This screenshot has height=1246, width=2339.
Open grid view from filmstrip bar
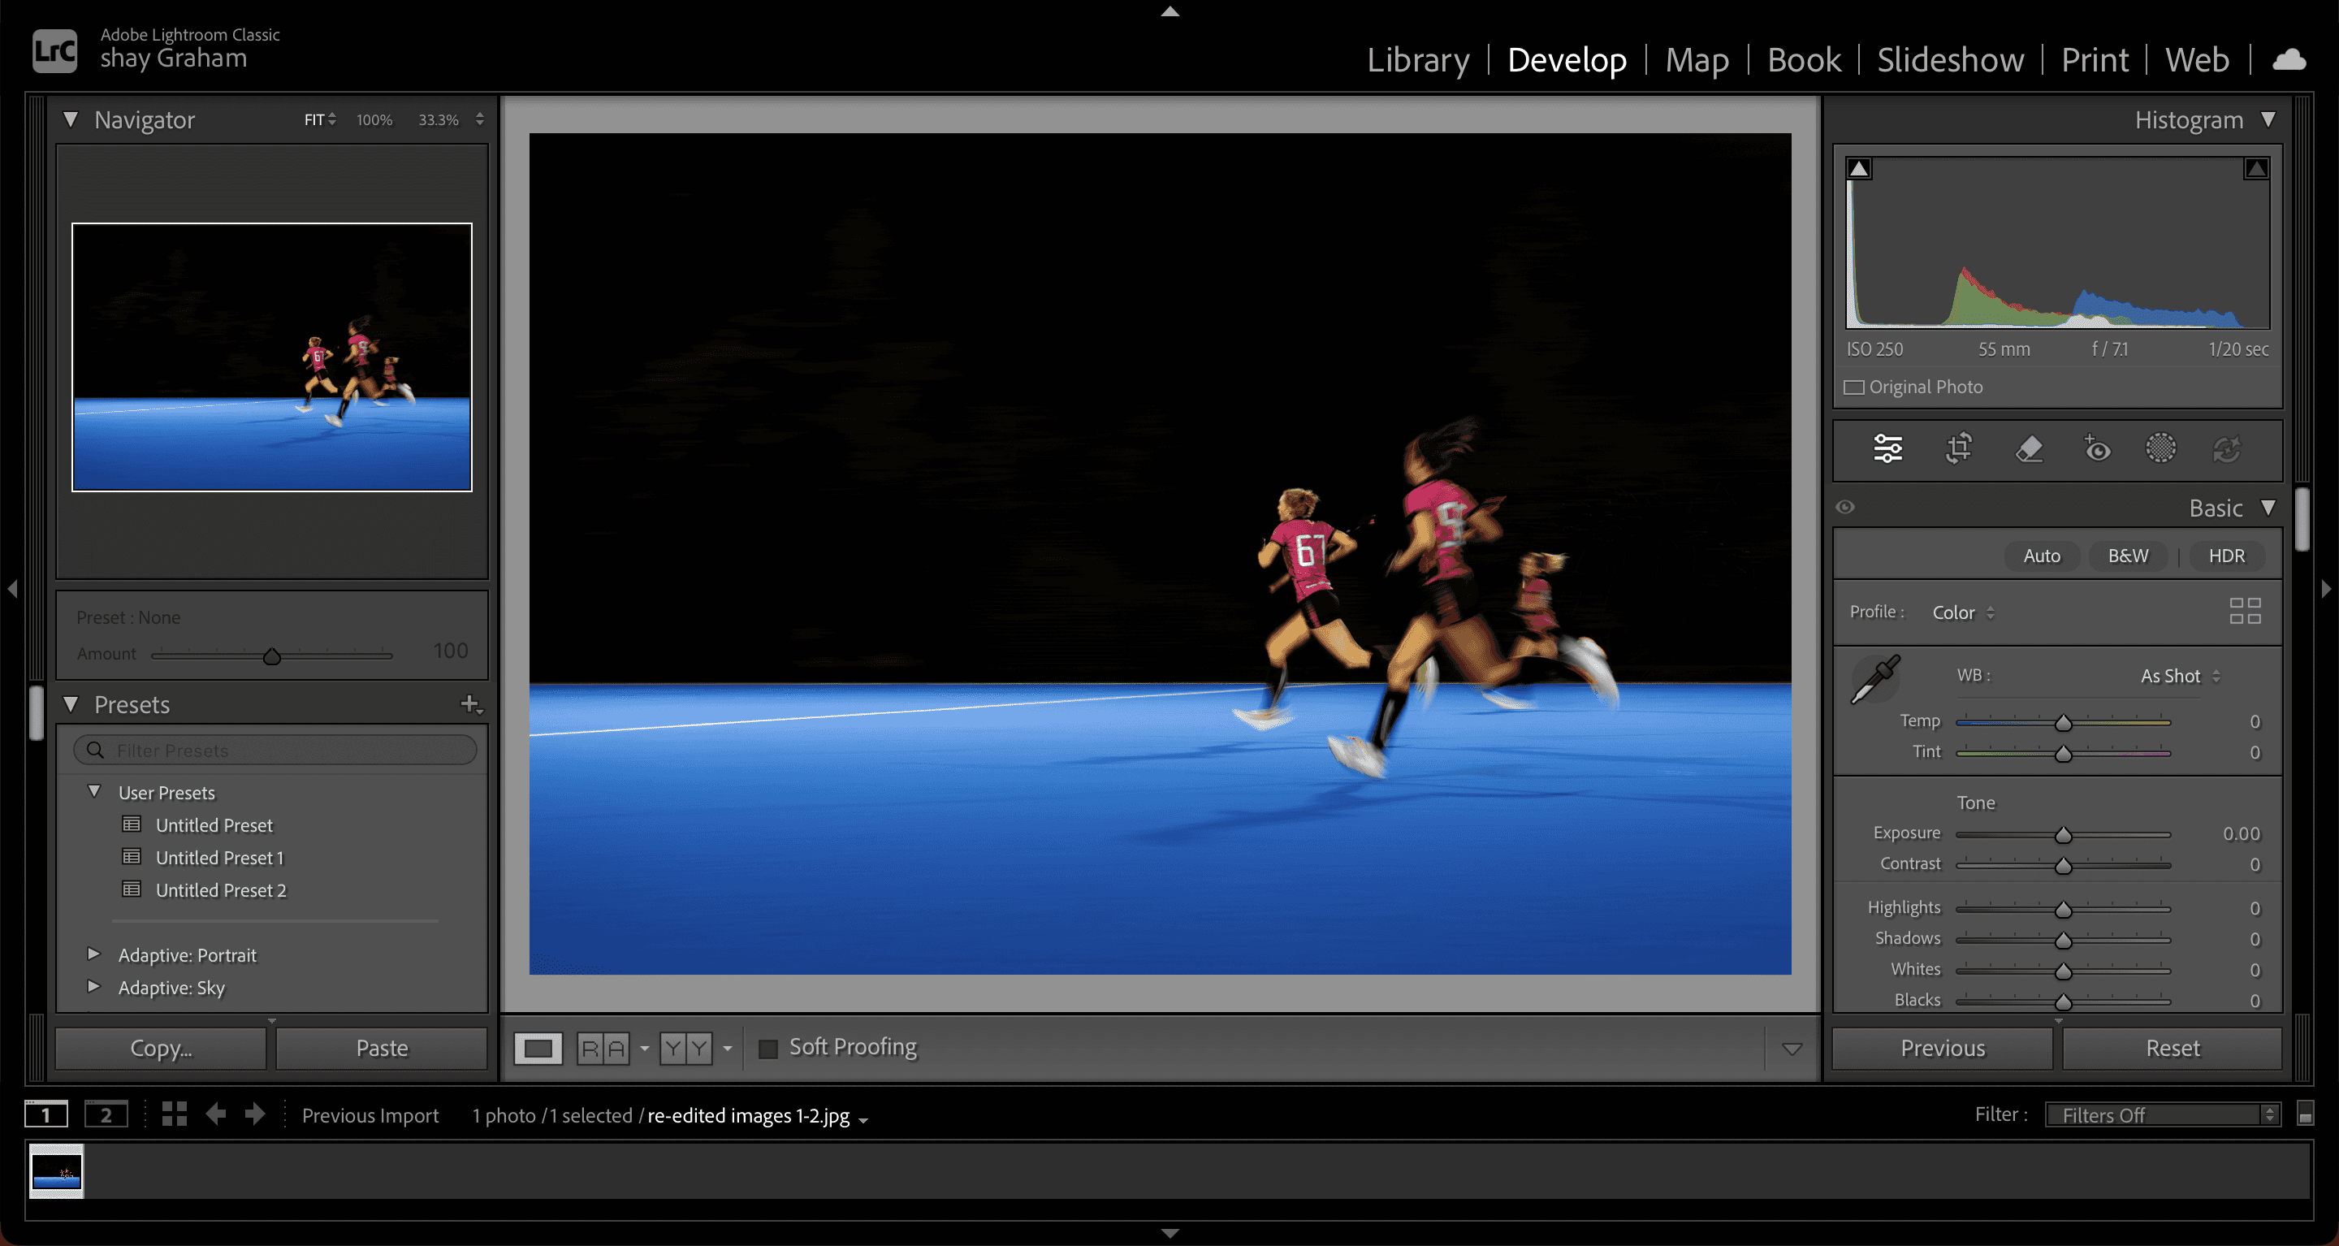[x=175, y=1114]
